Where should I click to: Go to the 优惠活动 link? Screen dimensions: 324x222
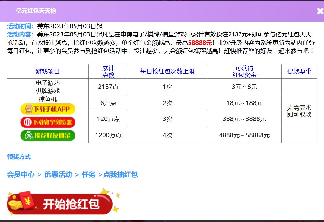(58, 174)
